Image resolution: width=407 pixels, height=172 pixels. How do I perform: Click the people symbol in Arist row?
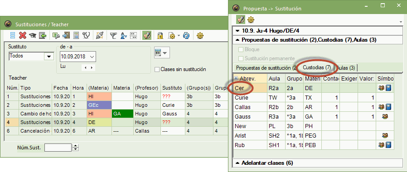(x=385, y=135)
